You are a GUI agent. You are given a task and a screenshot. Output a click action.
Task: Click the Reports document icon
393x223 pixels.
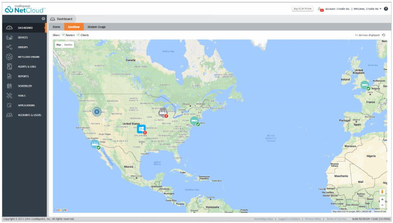[9, 76]
